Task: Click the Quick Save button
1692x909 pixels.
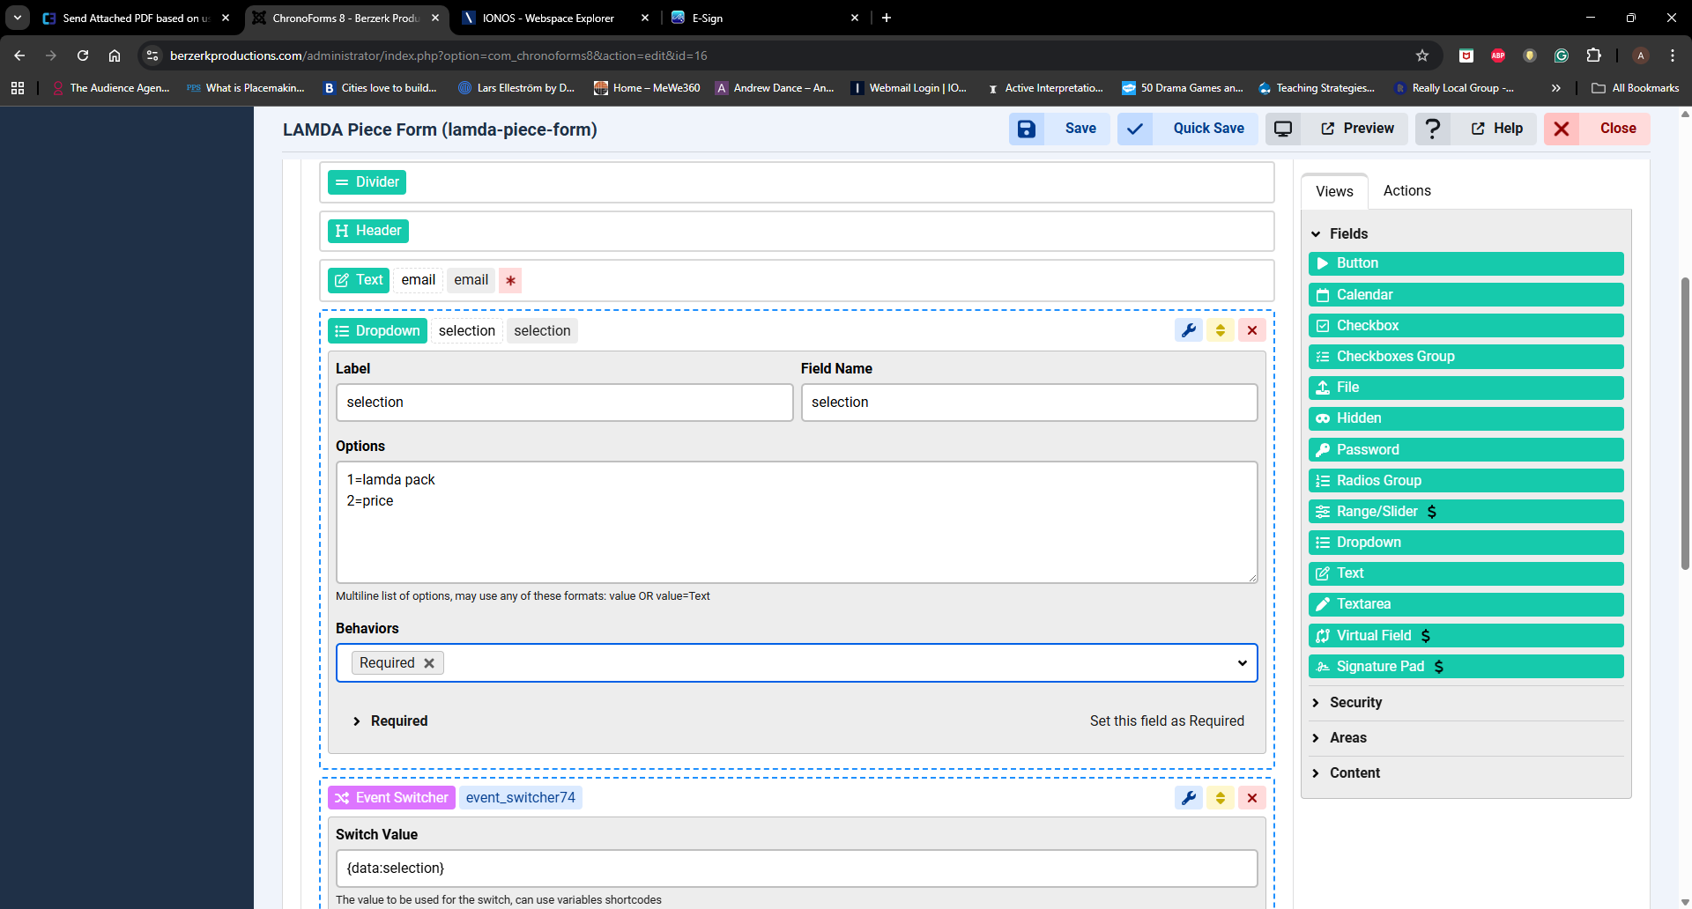Action: (1207, 129)
